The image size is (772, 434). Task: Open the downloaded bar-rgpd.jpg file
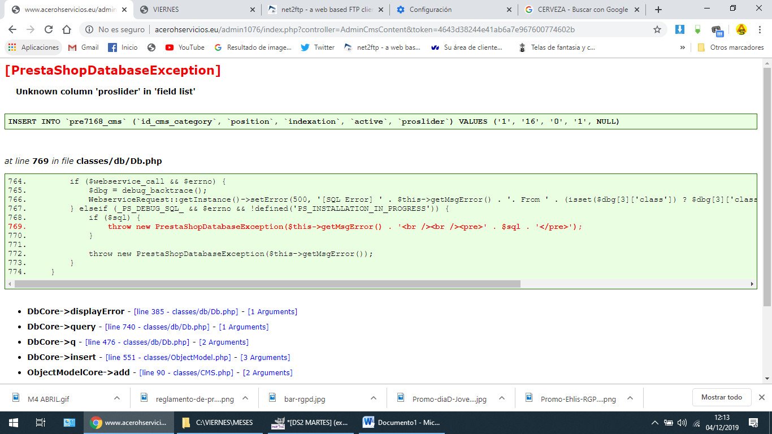[x=305, y=398]
